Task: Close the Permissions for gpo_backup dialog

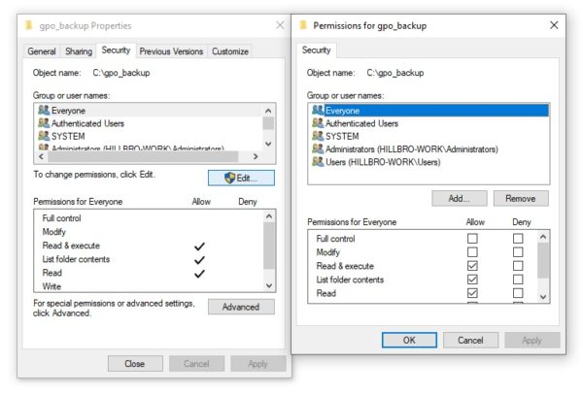Action: click(554, 24)
